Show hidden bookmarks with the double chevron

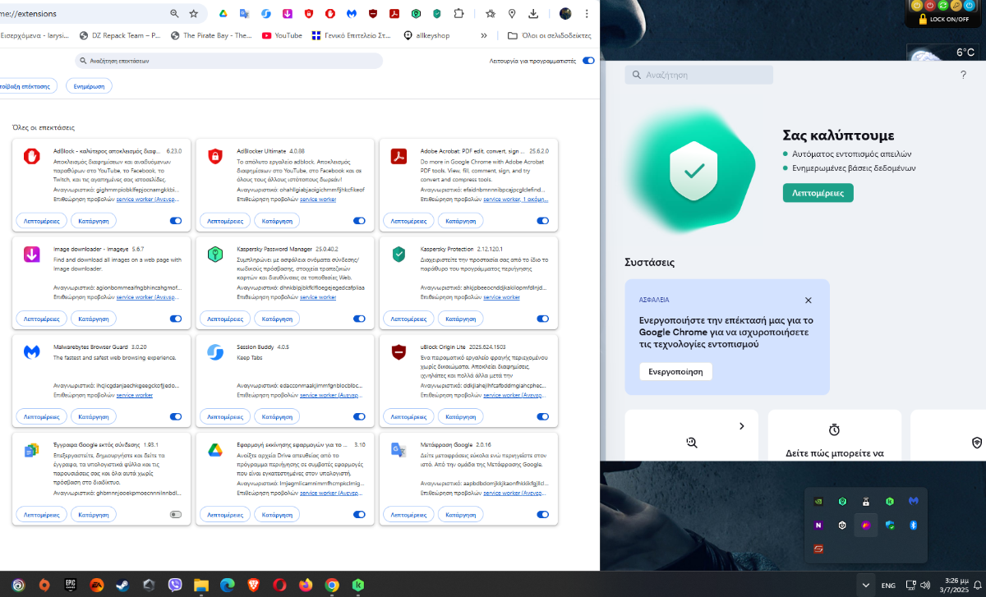point(484,35)
